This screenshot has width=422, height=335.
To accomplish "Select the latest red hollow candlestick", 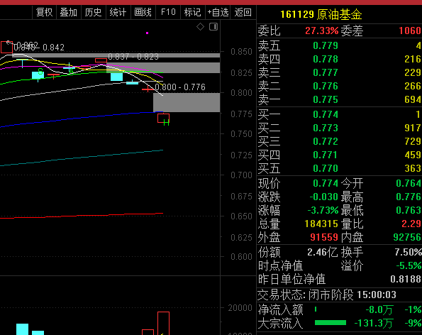I will (x=163, y=119).
